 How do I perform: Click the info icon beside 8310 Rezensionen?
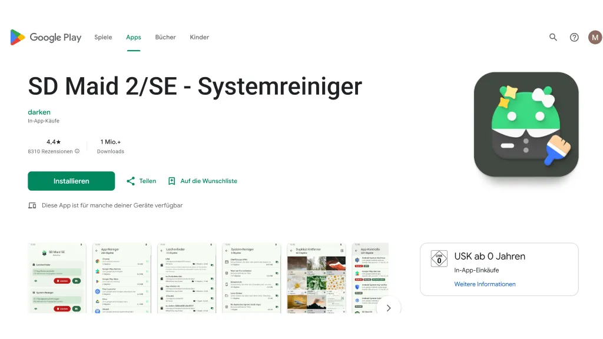coord(77,151)
